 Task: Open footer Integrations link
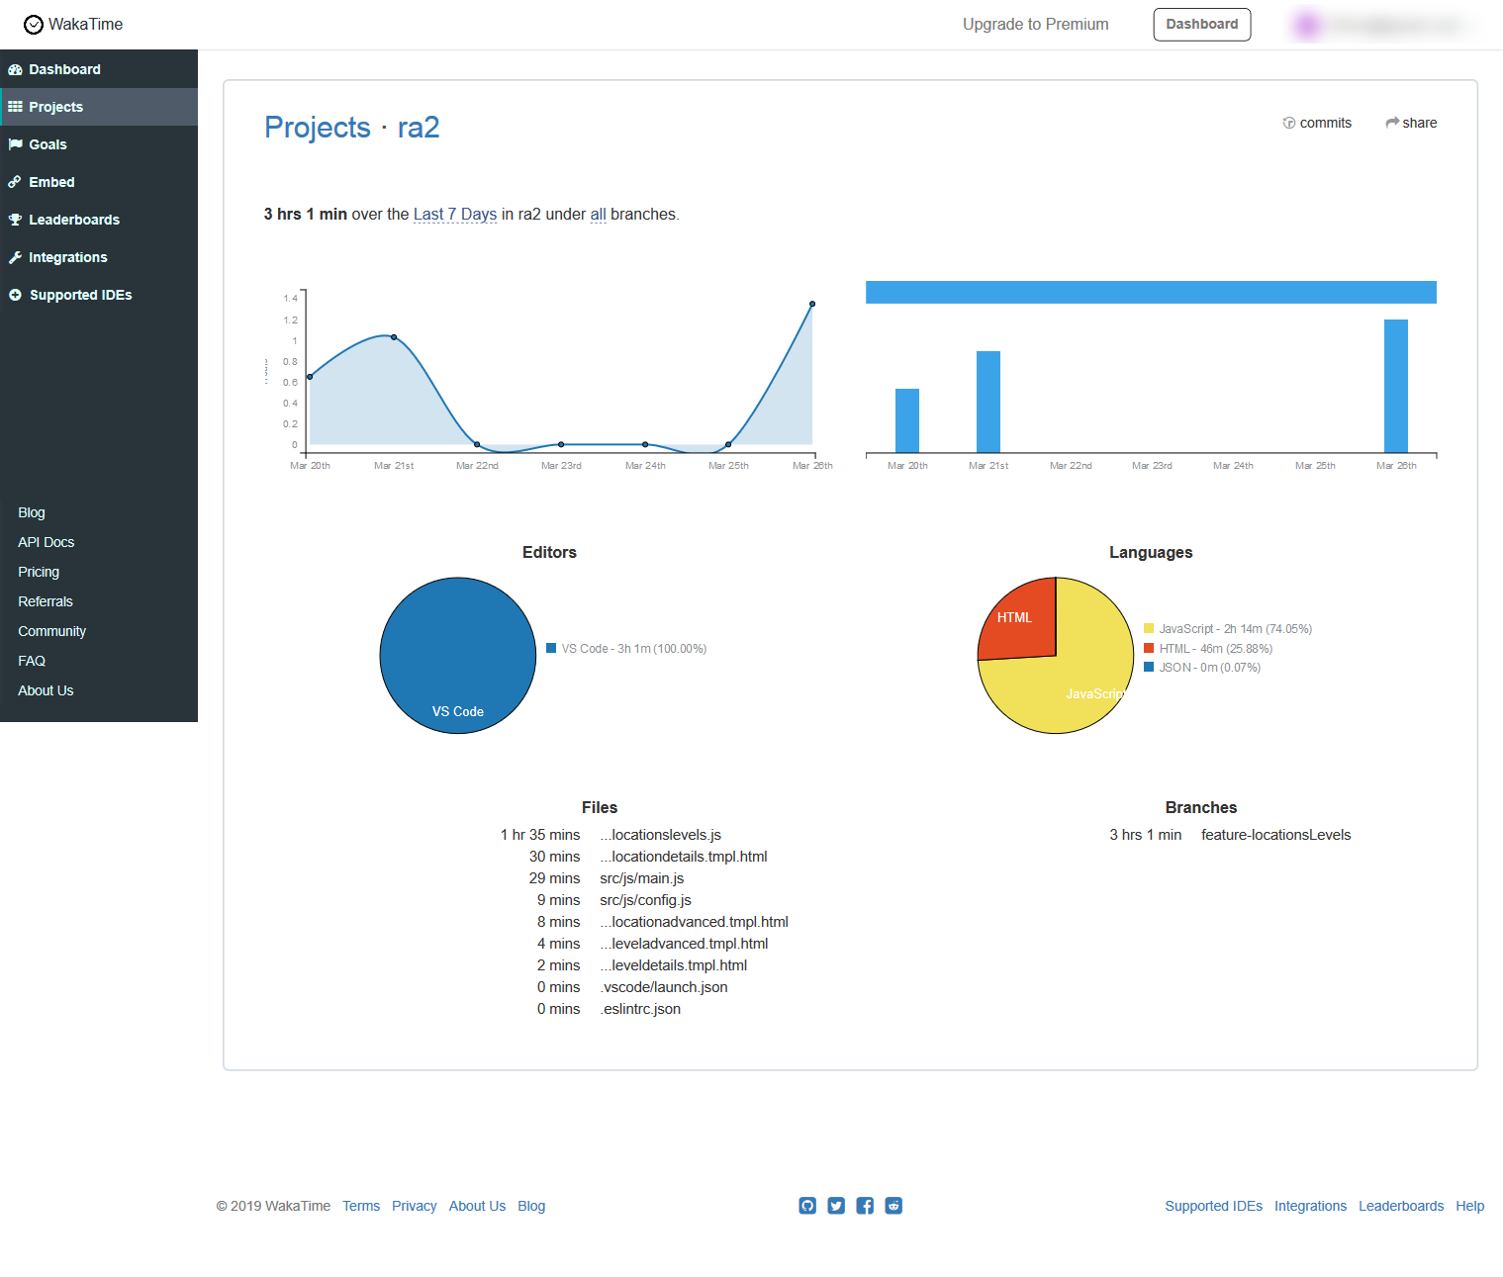[1311, 1206]
